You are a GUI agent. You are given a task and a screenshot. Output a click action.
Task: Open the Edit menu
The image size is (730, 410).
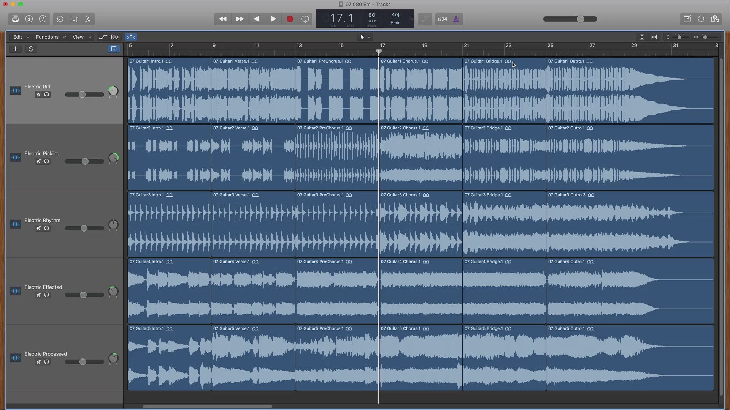pyautogui.click(x=21, y=37)
